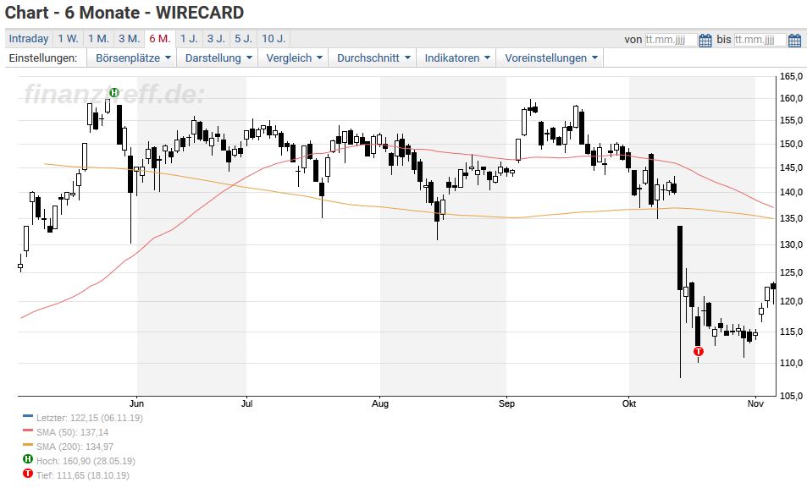807x488 pixels.
Task: Click the 135,0 y-axis price label
Action: (x=792, y=218)
